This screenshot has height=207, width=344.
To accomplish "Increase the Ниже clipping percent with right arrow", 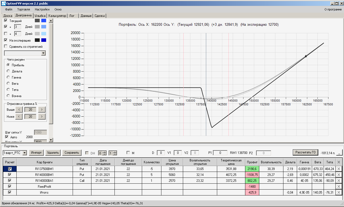I will pos(42,116).
